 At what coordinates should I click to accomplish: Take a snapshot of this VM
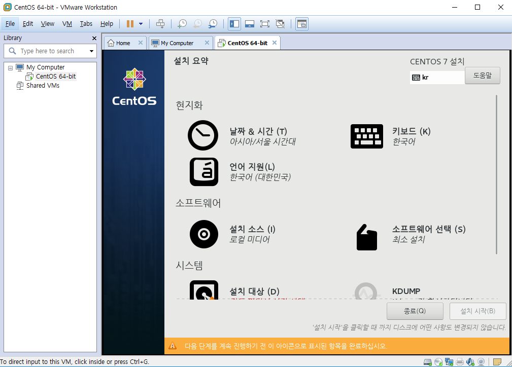pyautogui.click(x=182, y=24)
